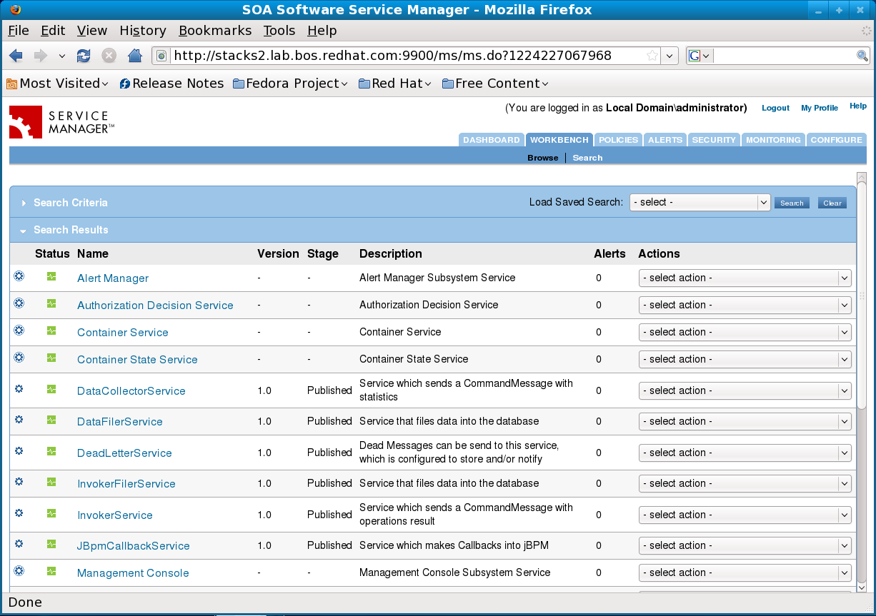Switch to the Alerts tab

click(665, 140)
